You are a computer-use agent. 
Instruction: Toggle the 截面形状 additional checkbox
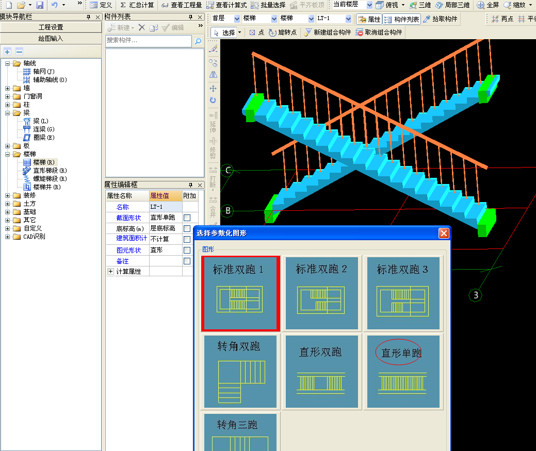[x=187, y=218]
